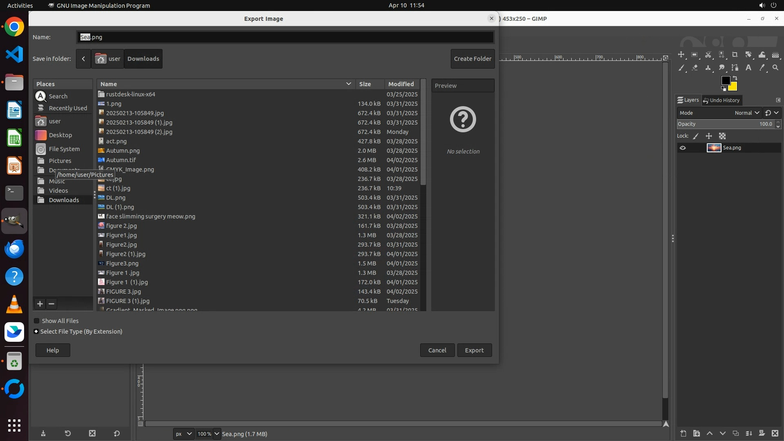The width and height of the screenshot is (784, 441).
Task: Click the Export button
Action: point(474,350)
